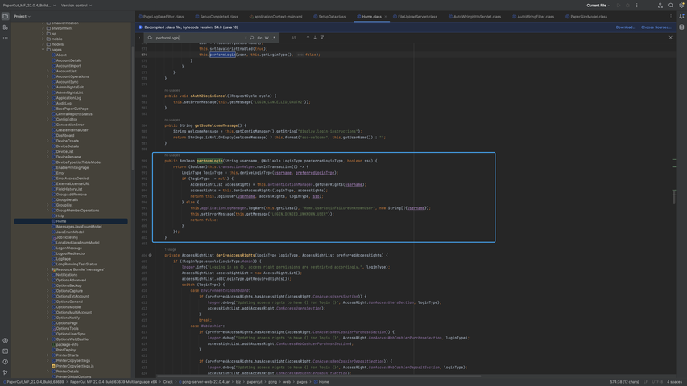Open the Version control dropdown
Screen dimensions: 687x386
click(77, 6)
